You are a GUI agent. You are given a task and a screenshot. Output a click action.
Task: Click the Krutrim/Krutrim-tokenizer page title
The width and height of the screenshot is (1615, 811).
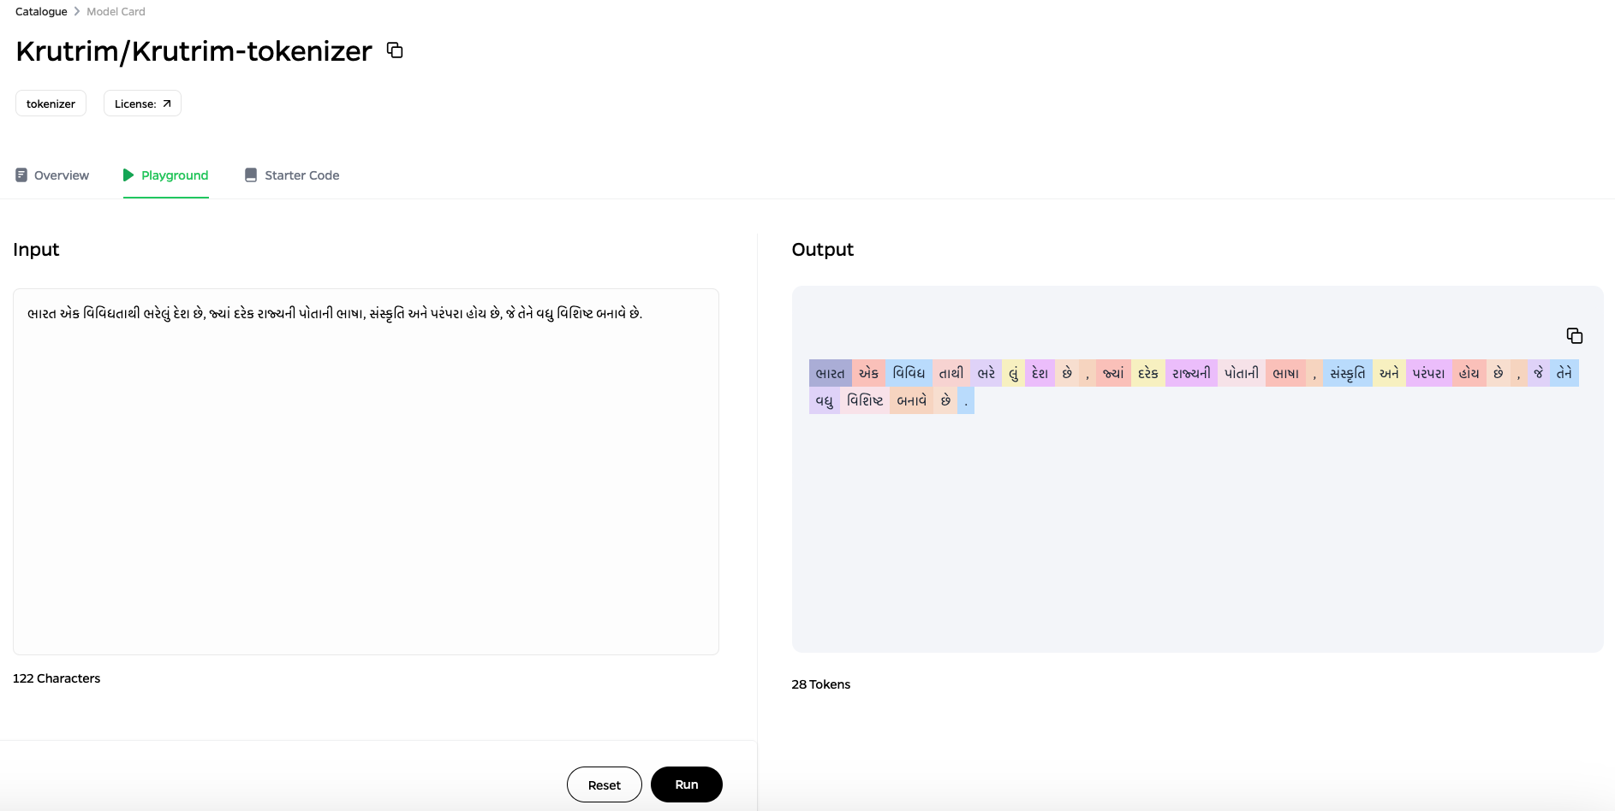click(194, 51)
